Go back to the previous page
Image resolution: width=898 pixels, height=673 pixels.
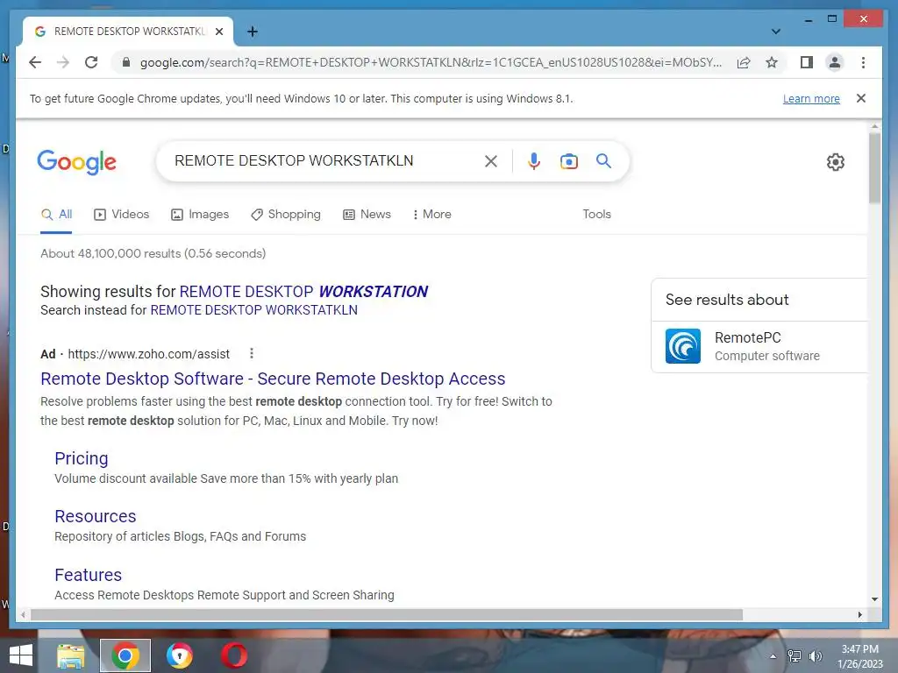coord(35,62)
